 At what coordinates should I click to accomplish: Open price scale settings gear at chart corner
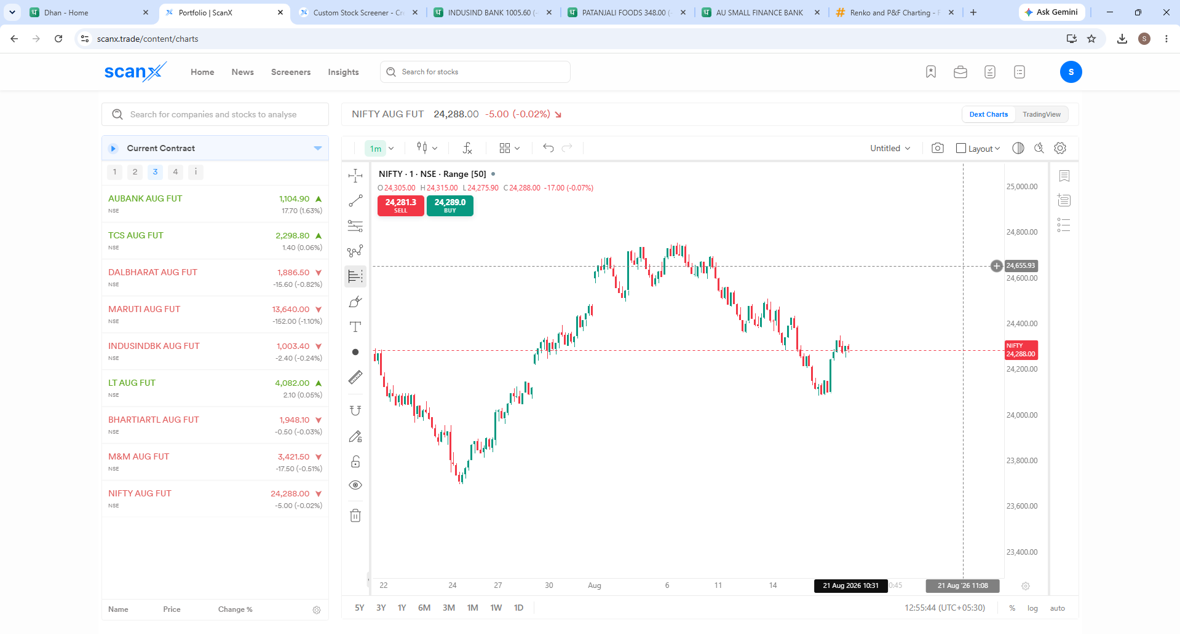(1026, 586)
